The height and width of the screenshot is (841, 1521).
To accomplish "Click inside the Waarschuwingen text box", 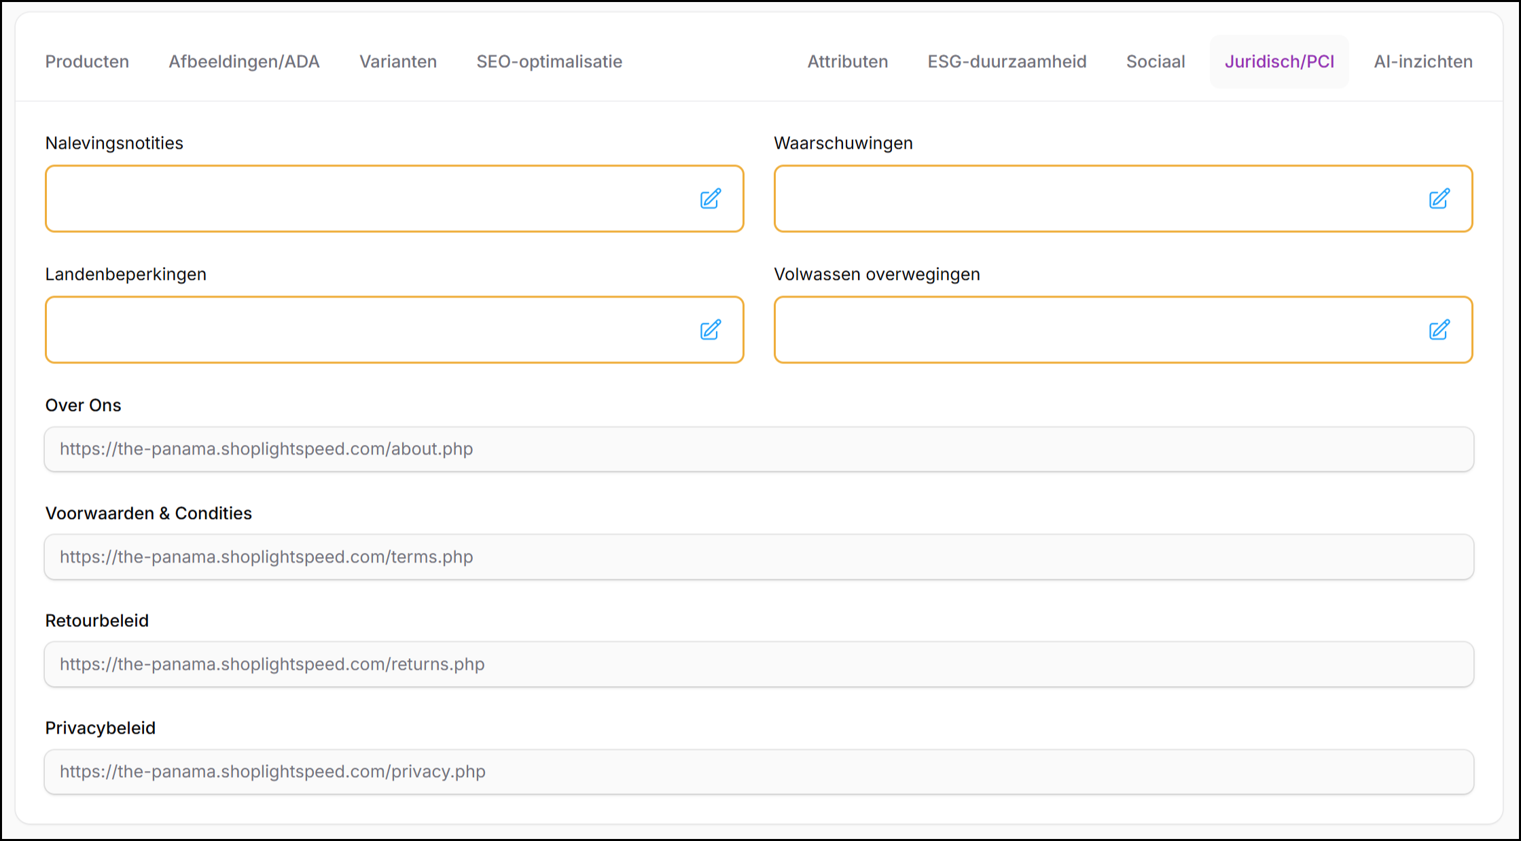I will coord(1094,199).
